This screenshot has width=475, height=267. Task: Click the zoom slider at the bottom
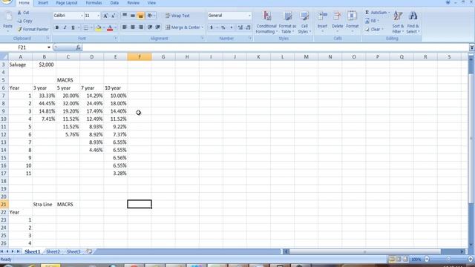click(x=448, y=259)
